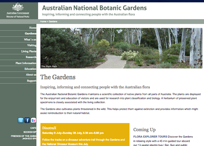Open About us sidebar item

pyautogui.click(x=31, y=75)
